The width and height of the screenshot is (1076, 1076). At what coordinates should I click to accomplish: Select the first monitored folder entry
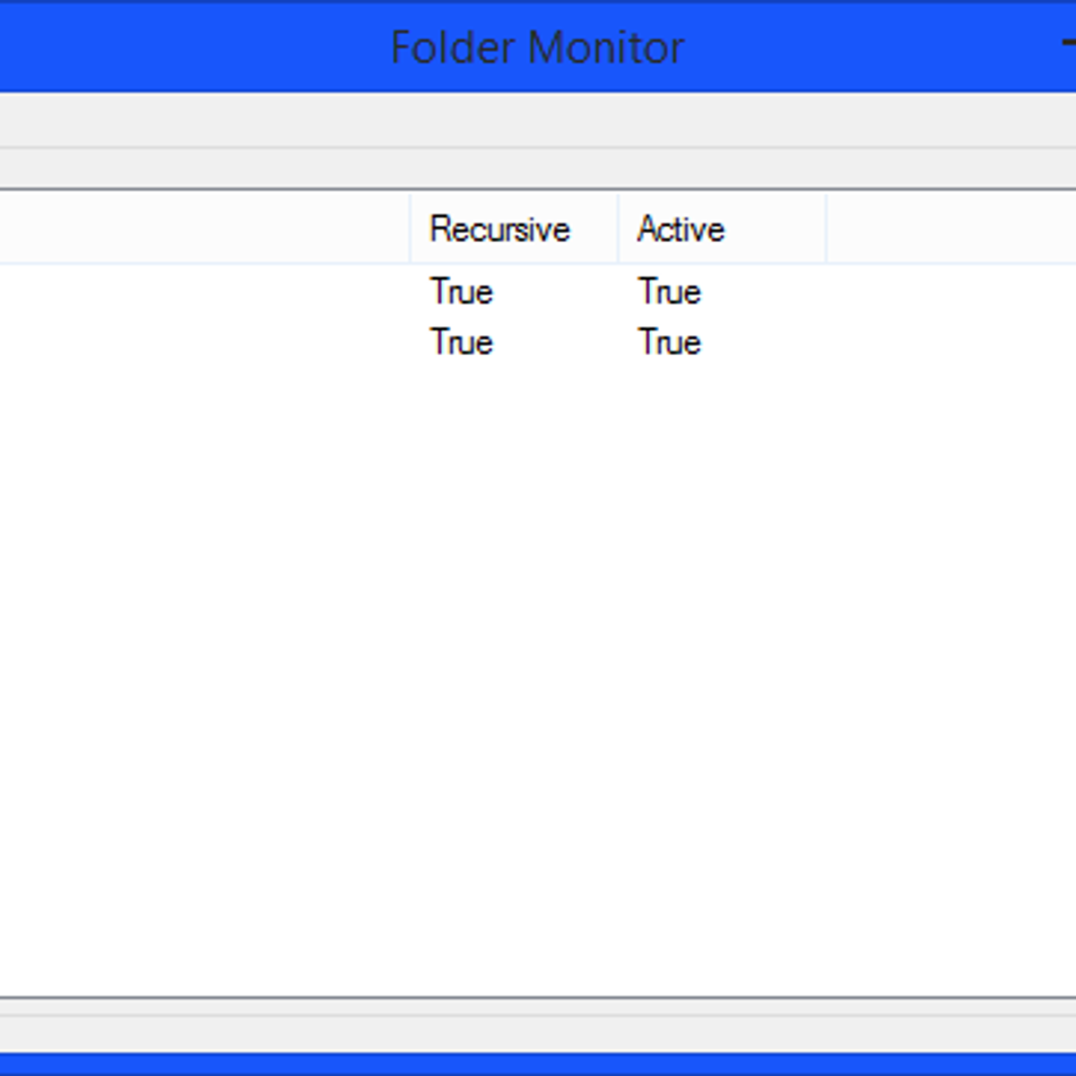tap(206, 291)
